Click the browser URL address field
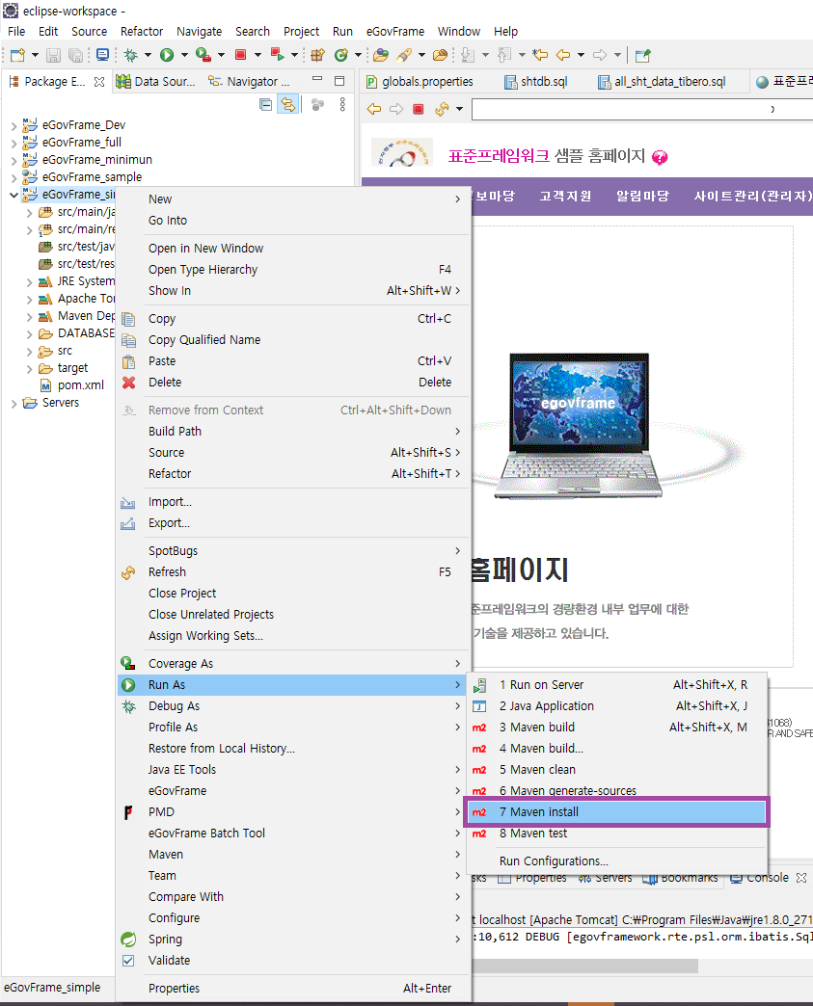Image resolution: width=813 pixels, height=1006 pixels. (x=642, y=109)
